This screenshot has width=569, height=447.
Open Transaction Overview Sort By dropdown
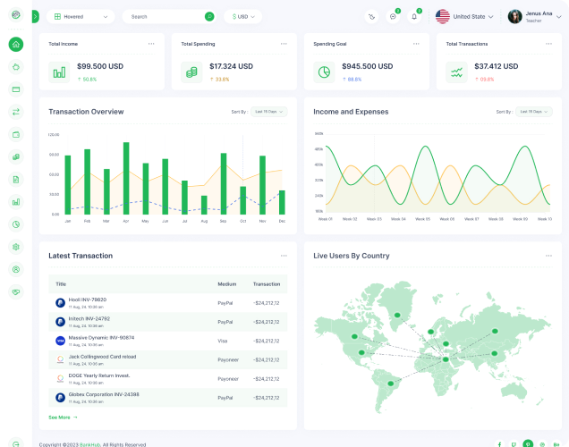tap(269, 112)
